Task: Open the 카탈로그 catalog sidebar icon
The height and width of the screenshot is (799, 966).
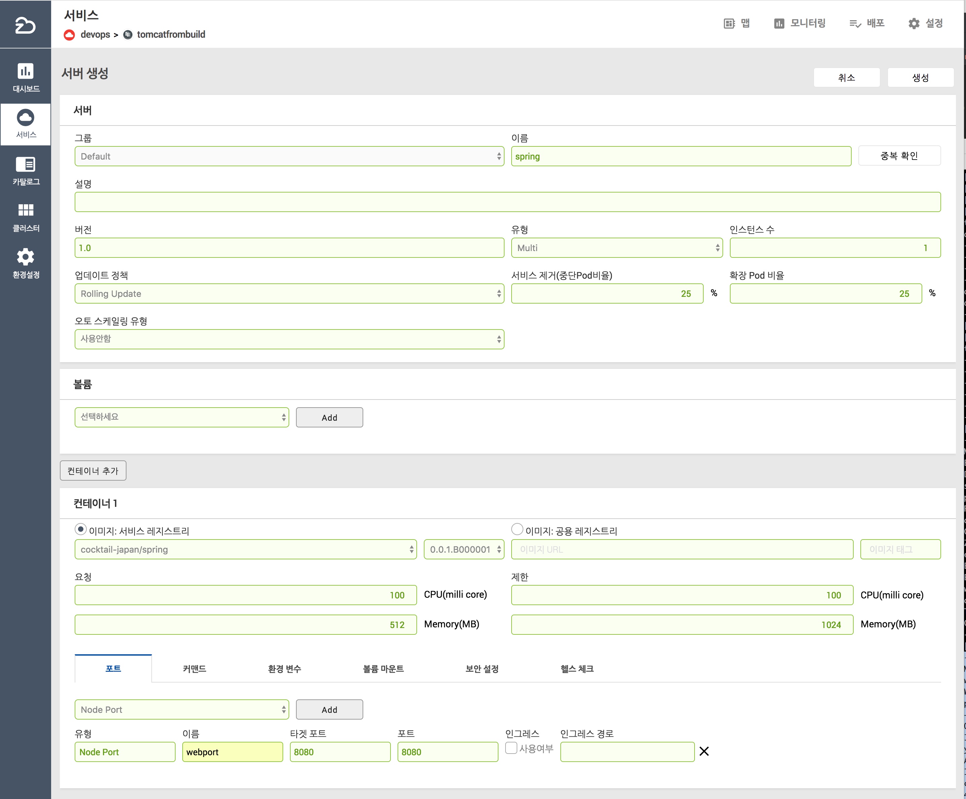Action: pos(25,165)
